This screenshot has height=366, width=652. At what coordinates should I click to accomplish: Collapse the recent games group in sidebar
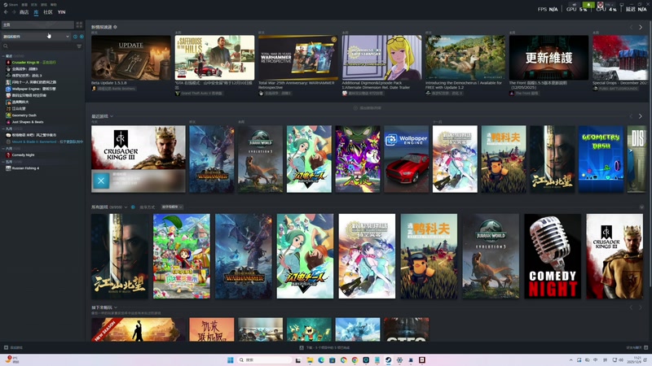pos(4,55)
